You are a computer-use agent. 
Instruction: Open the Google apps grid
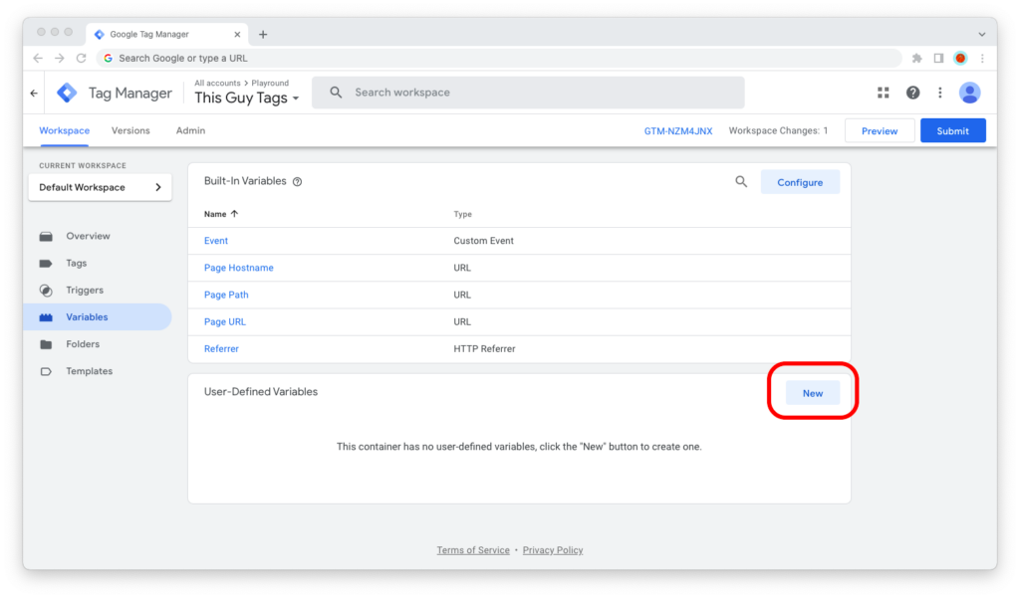[883, 93]
